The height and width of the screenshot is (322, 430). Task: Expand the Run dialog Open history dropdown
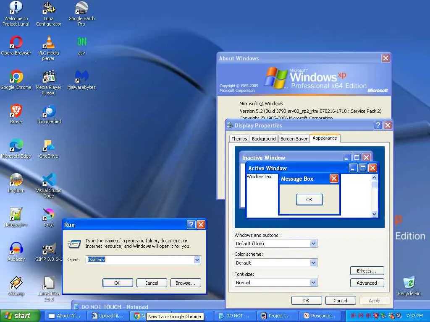[197, 260]
